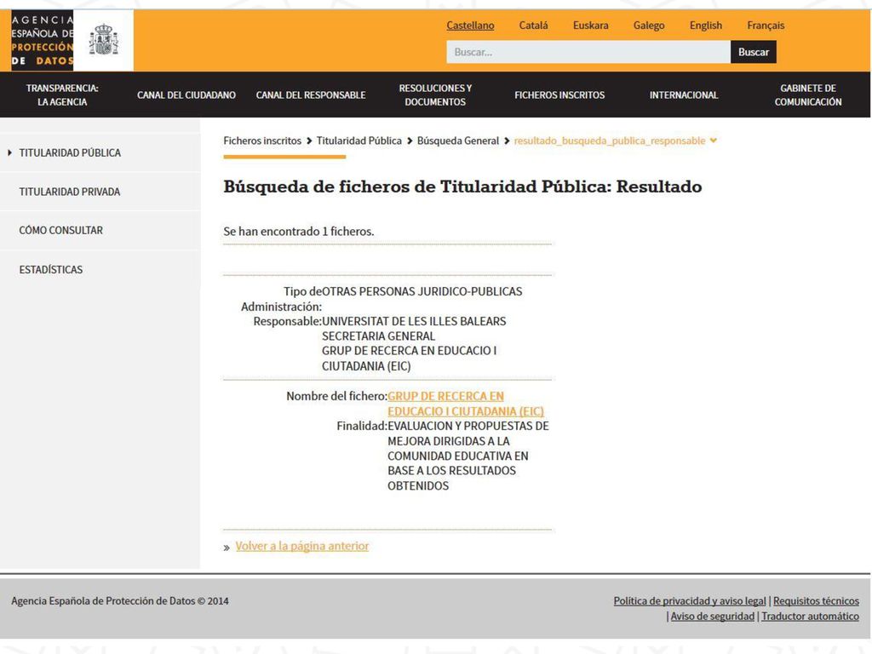Open Requisitos técnicos footer link
The height and width of the screenshot is (654, 872).
(816, 601)
